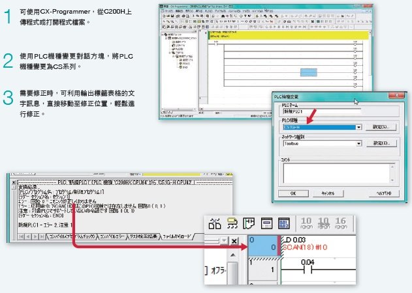This screenshot has height=293, width=412.
Task: Select the blue highlighted rung 0 cell
Action: [x=263, y=245]
